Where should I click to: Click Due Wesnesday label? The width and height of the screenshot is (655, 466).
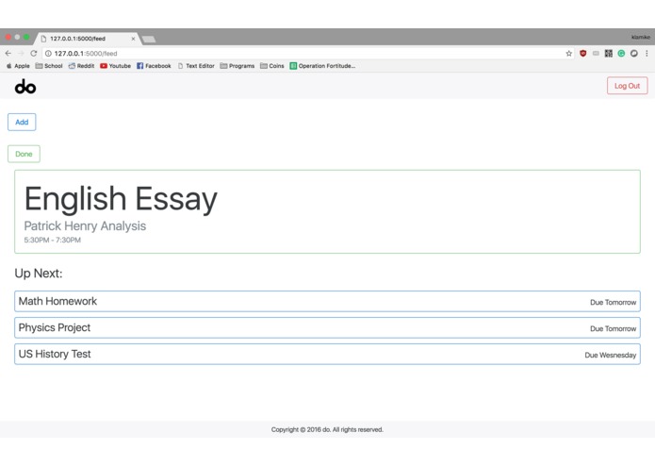(x=611, y=355)
